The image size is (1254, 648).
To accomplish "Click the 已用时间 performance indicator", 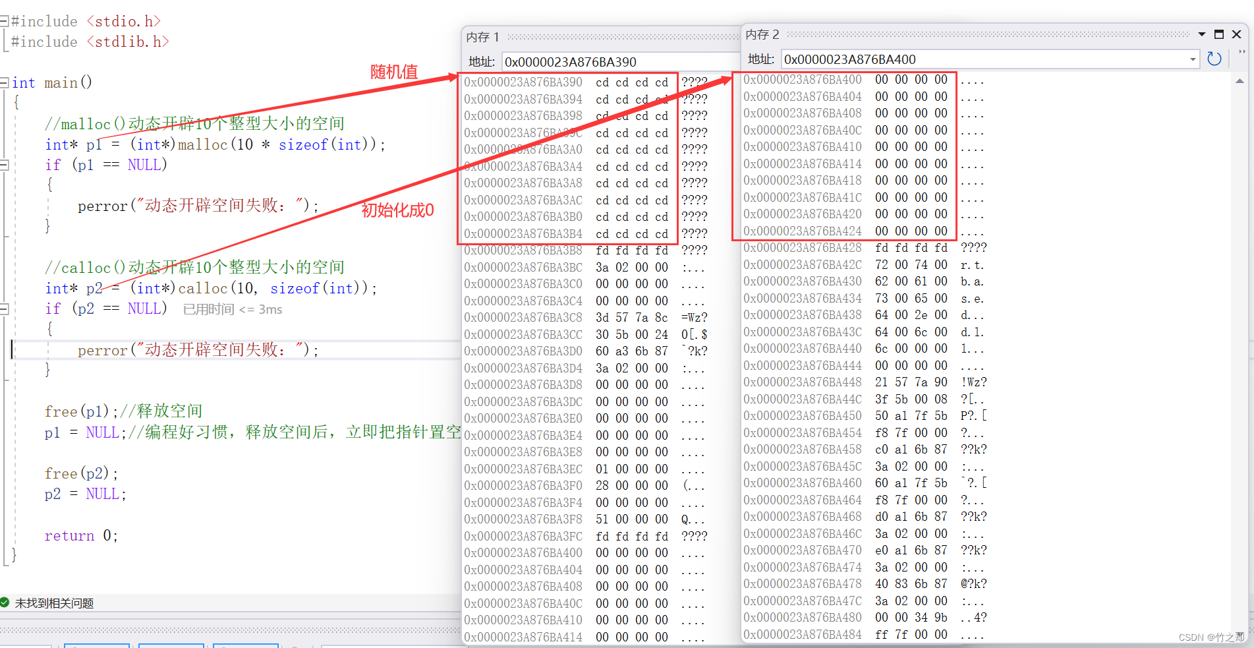I will coord(232,309).
